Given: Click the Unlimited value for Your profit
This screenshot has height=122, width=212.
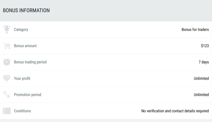Looking at the screenshot, I should pyautogui.click(x=201, y=78).
